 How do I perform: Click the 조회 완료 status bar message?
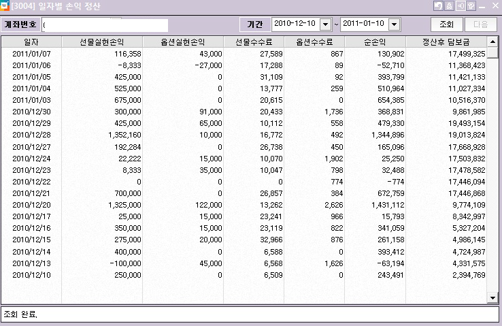20,314
